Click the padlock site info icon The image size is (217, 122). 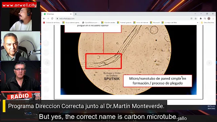pos(57,19)
